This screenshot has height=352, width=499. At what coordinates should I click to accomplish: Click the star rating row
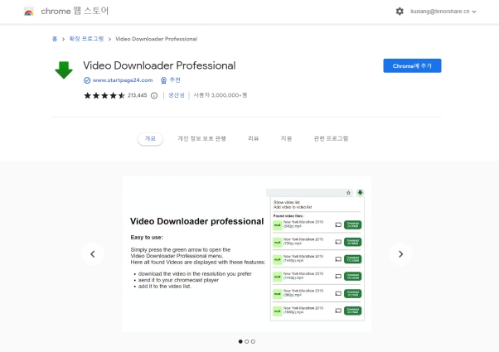click(x=104, y=95)
